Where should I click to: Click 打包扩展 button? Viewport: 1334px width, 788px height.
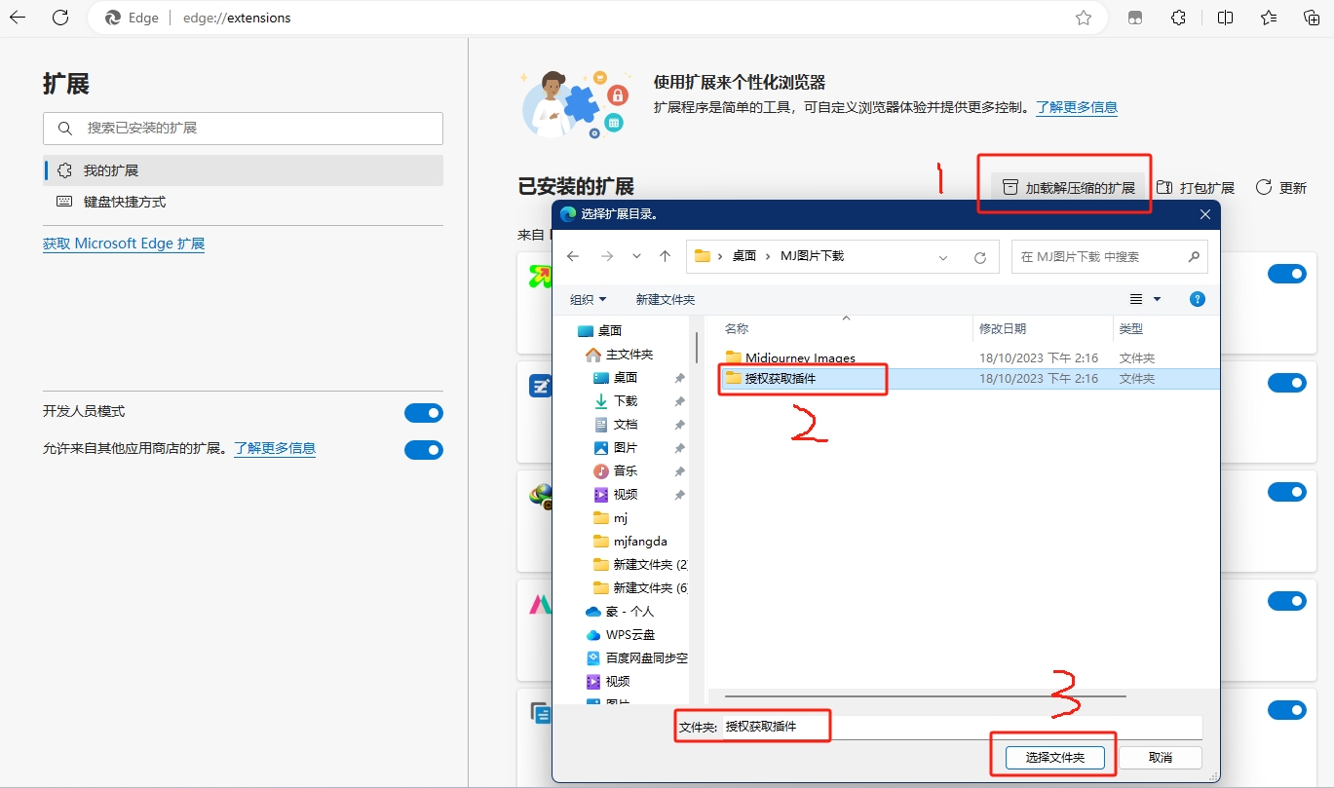pyautogui.click(x=1196, y=188)
